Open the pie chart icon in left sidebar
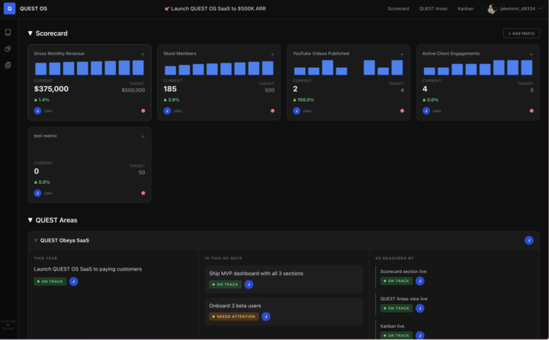549x340 pixels. tap(8, 49)
